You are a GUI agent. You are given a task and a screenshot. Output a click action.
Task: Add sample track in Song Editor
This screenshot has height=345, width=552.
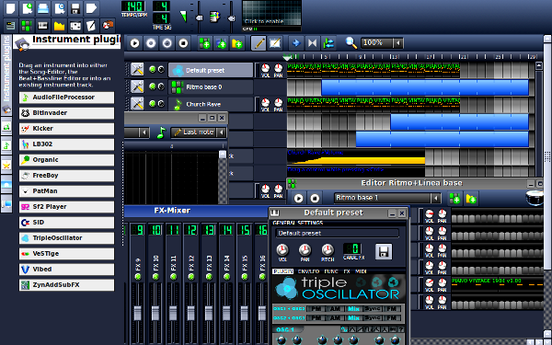221,43
